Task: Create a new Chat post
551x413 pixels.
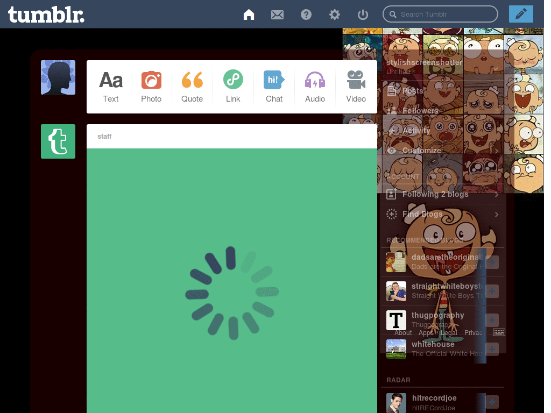Action: [274, 87]
